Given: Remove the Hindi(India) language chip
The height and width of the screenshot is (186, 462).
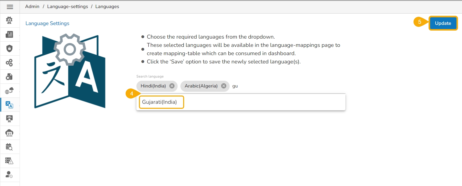Looking at the screenshot, I should pos(172,86).
